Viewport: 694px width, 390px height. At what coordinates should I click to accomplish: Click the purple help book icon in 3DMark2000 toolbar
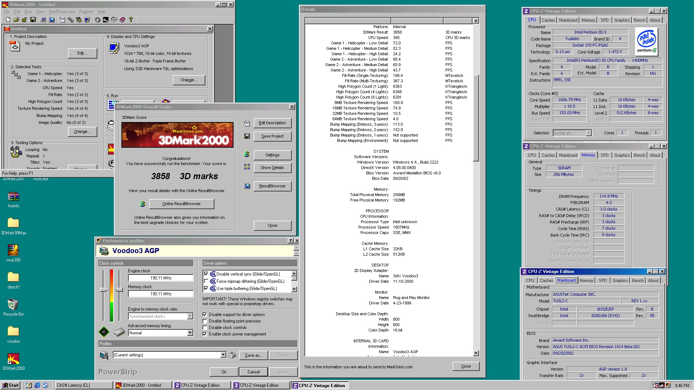[122, 19]
